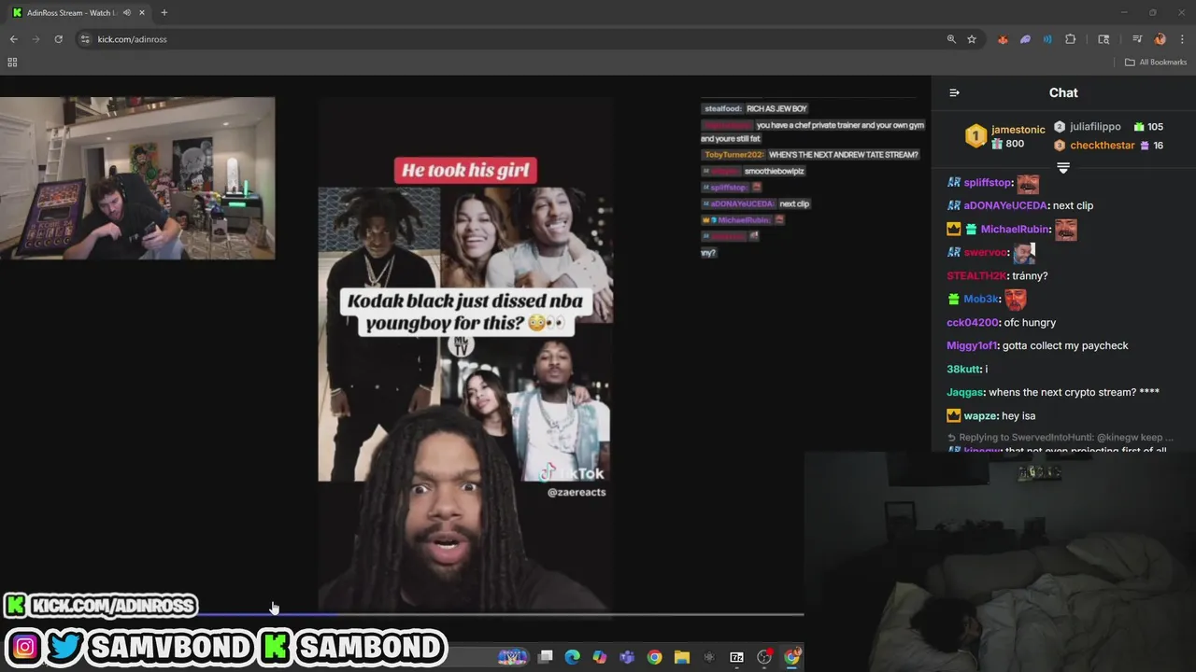Collapse the chat panel with the arrow icon

point(954,92)
